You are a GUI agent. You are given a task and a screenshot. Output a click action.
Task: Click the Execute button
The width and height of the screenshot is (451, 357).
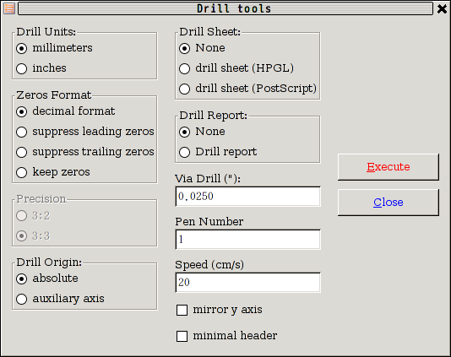pos(389,167)
